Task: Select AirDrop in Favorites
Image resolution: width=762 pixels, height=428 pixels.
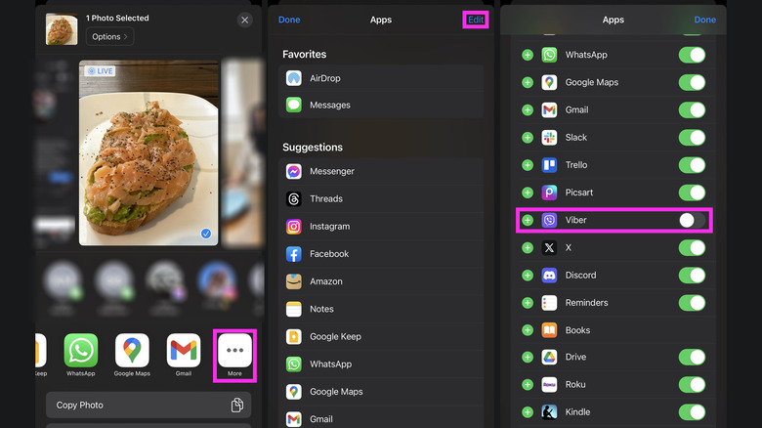Action: point(381,78)
